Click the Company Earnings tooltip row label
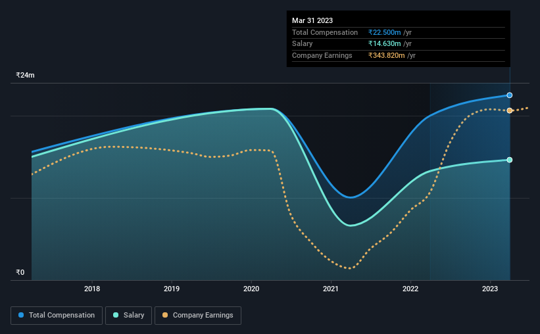 coord(322,55)
